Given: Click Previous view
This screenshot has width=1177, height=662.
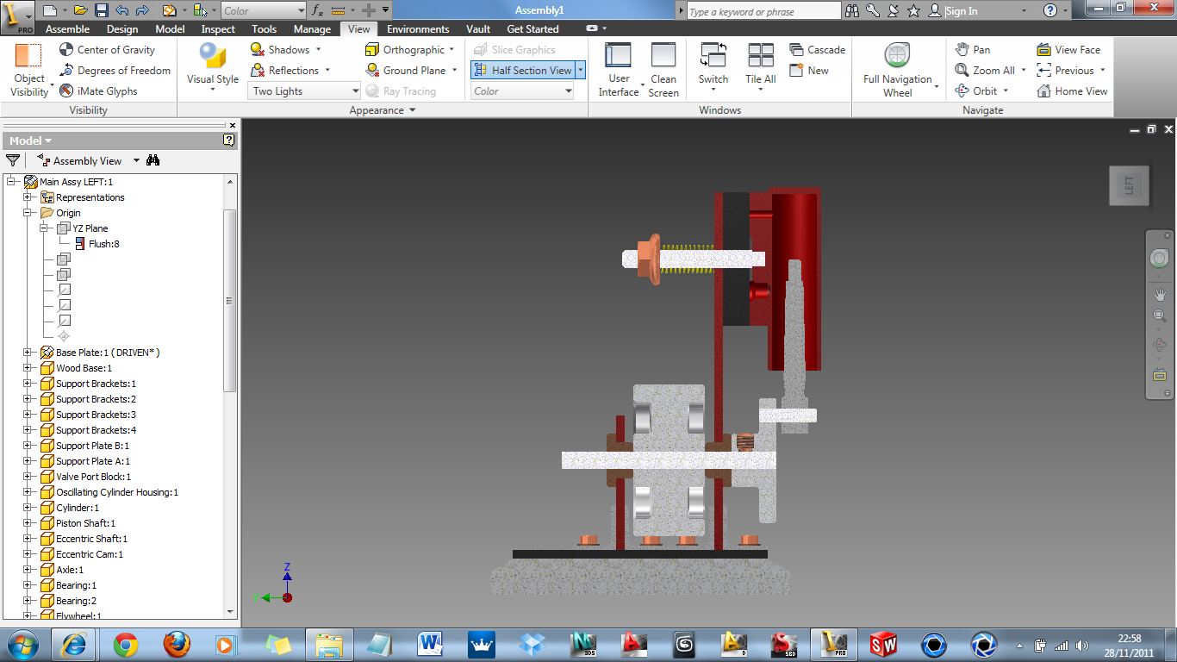Looking at the screenshot, I should point(1065,70).
